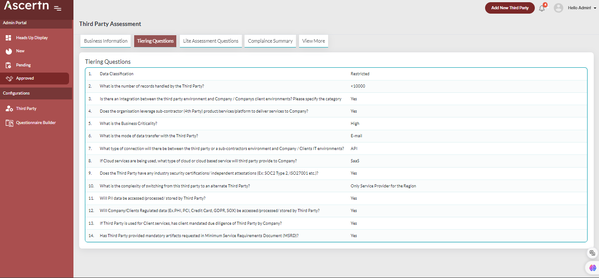Expand the Hello Admin dropdown arrow
This screenshot has height=278, width=599.
[595, 8]
